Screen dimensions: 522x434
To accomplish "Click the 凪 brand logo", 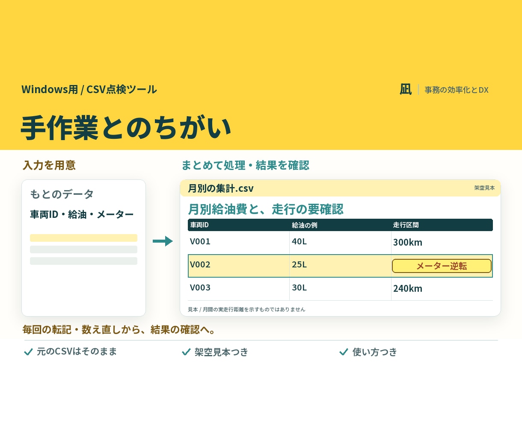I will pyautogui.click(x=406, y=89).
